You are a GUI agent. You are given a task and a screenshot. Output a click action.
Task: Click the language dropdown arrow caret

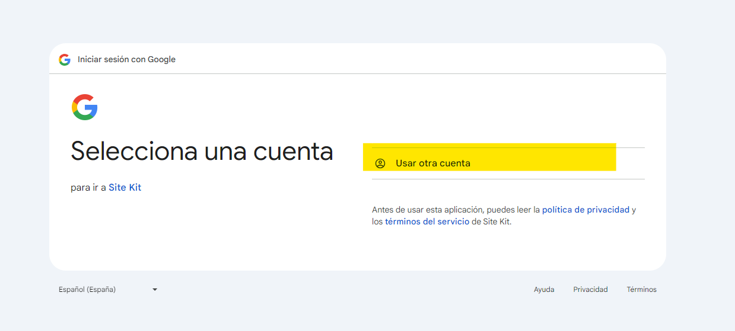[155, 290]
